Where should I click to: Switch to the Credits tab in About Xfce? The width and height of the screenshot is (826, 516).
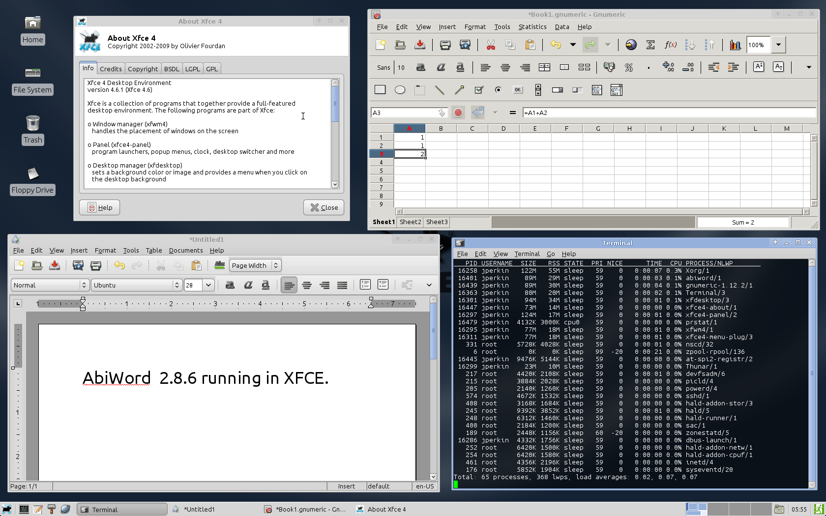click(x=111, y=69)
